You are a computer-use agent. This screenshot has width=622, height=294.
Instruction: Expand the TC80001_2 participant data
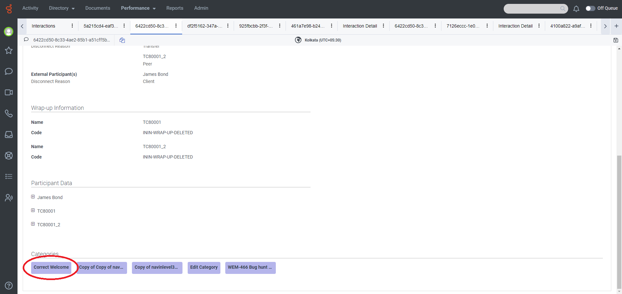click(x=33, y=224)
